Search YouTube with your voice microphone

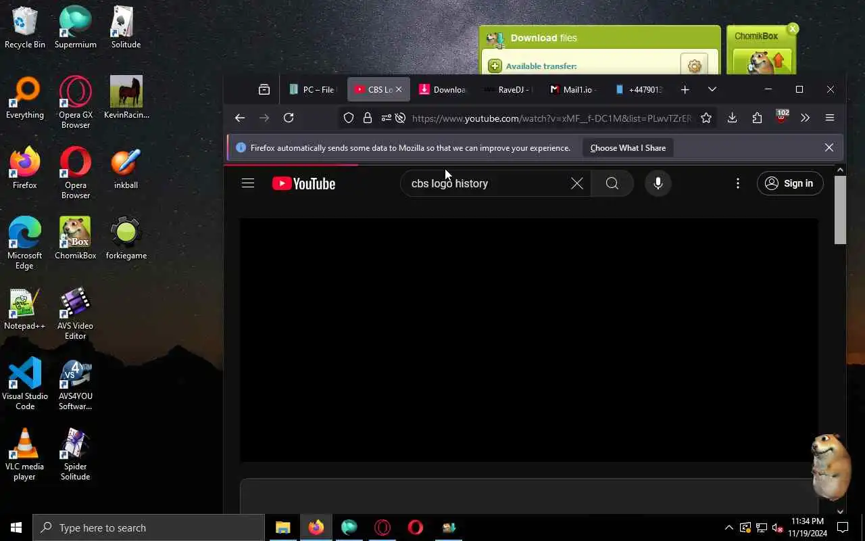(x=658, y=183)
